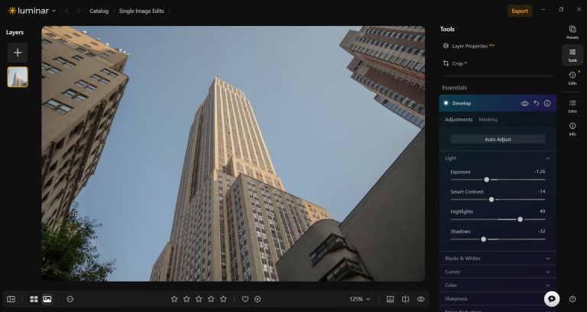The width and height of the screenshot is (587, 312).
Task: Open the more options ellipsis
Action: point(70,299)
